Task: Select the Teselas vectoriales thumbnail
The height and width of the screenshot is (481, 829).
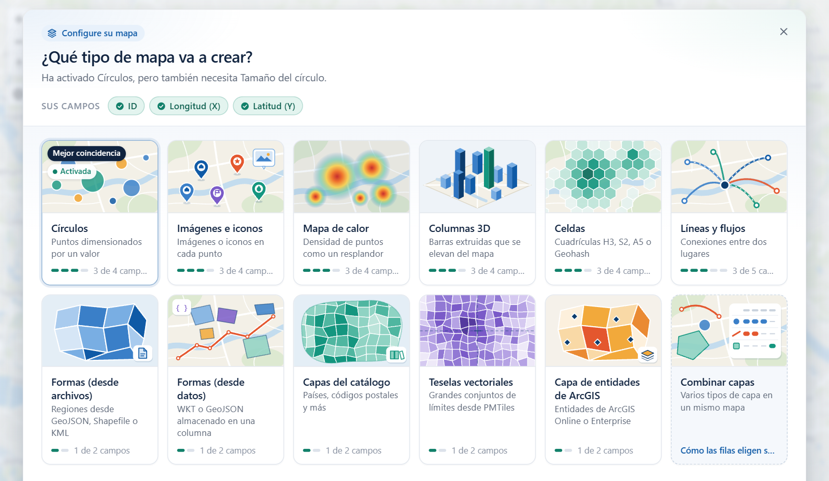Action: 477,331
